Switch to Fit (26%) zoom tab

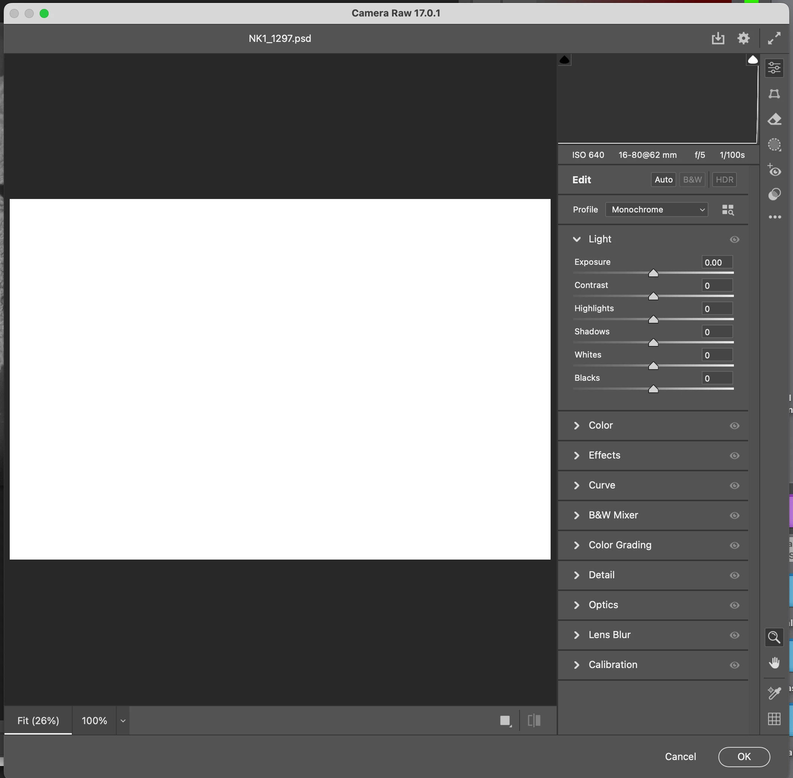pos(38,721)
